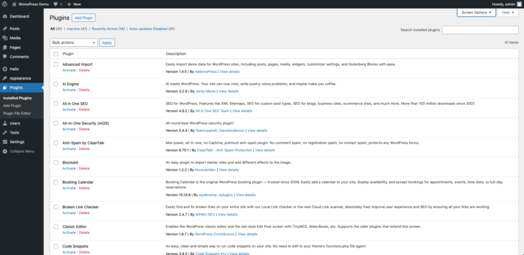Image resolution: width=524 pixels, height=255 pixels.
Task: Filter by Inactive plugins
Action: pos(73,29)
